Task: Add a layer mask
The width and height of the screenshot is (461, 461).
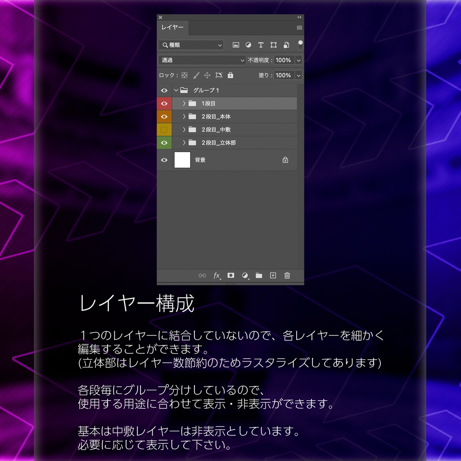Action: [231, 276]
